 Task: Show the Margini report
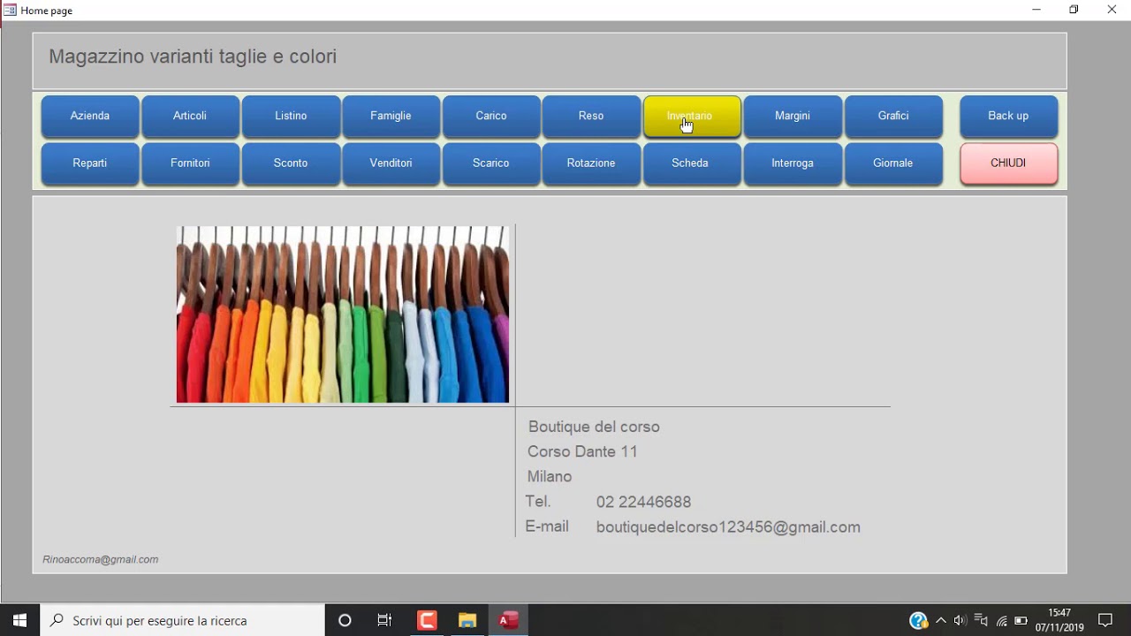(793, 117)
